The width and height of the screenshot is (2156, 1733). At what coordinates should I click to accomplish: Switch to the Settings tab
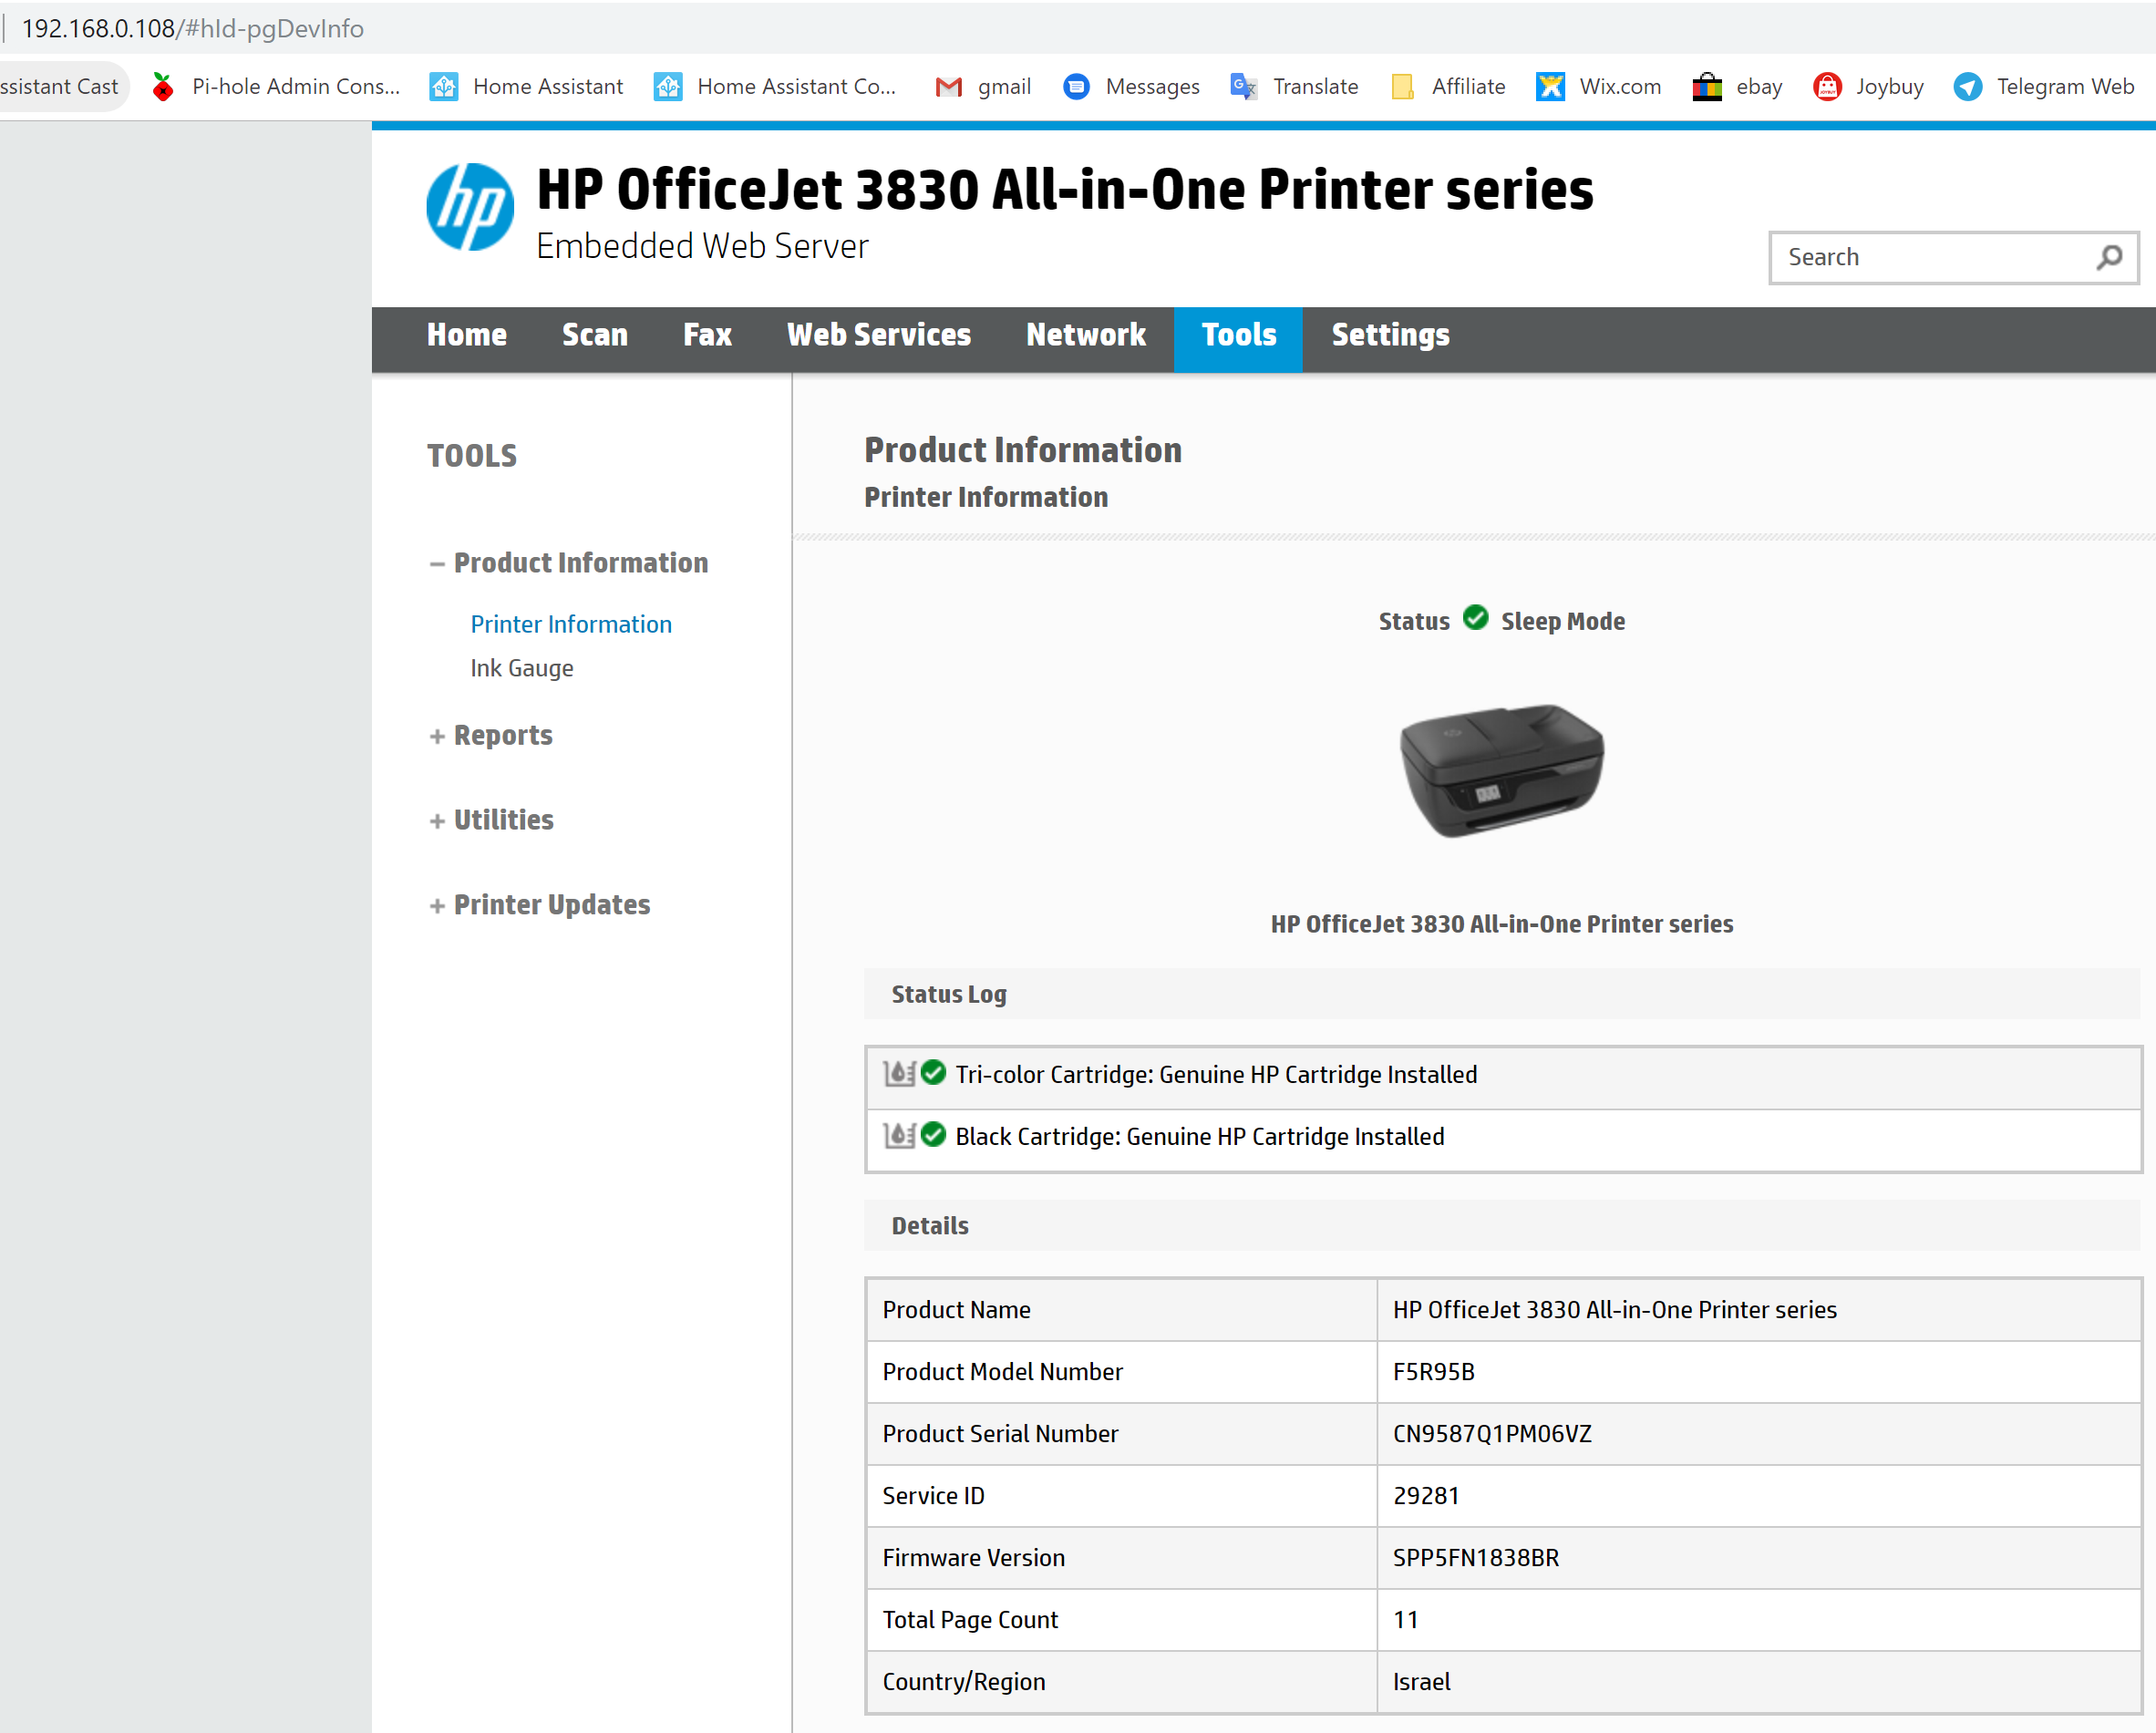coord(1390,336)
